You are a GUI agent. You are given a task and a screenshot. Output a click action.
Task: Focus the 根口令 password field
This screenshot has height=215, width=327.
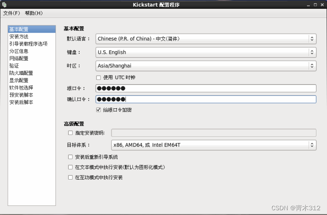pos(206,88)
